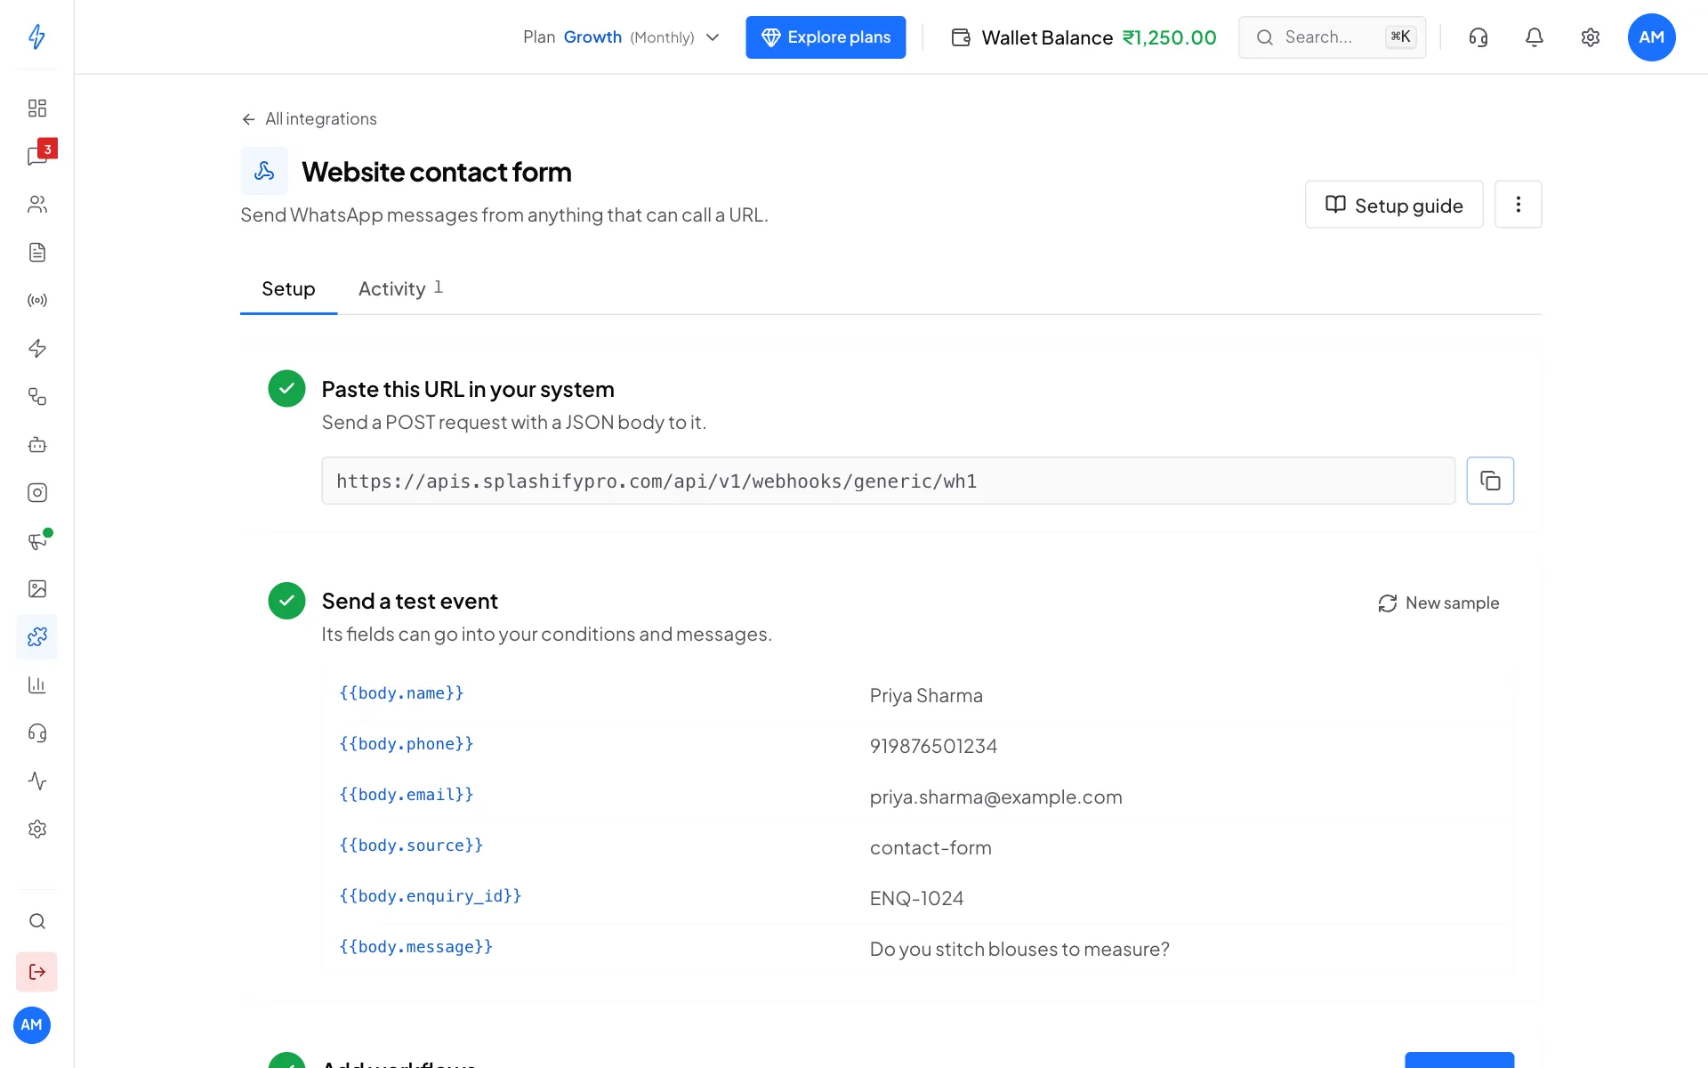
Task: Click the top bar headset help icon
Action: coord(1478,37)
